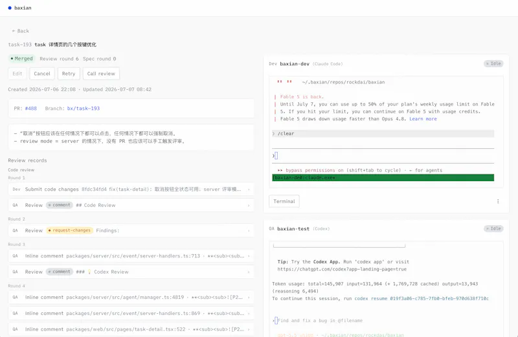The width and height of the screenshot is (518, 337).
Task: Open branch bx/task-193 link
Action: pos(84,108)
